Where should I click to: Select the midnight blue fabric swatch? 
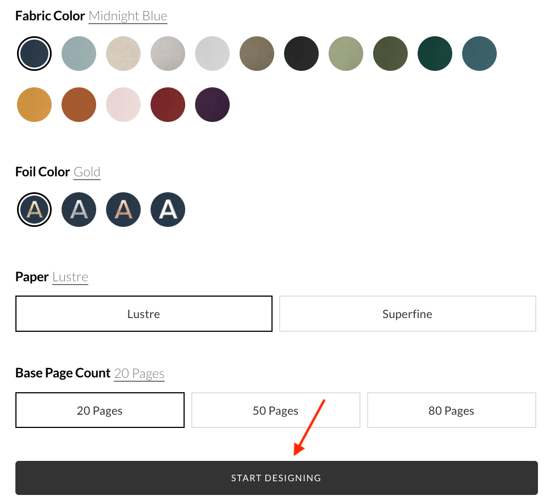coord(35,54)
